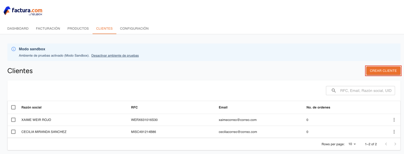Go to the next page arrow
The image size is (404, 154).
coord(395,144)
